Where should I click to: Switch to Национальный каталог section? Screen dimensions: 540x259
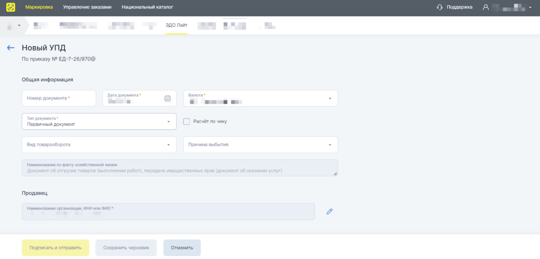pos(147,7)
